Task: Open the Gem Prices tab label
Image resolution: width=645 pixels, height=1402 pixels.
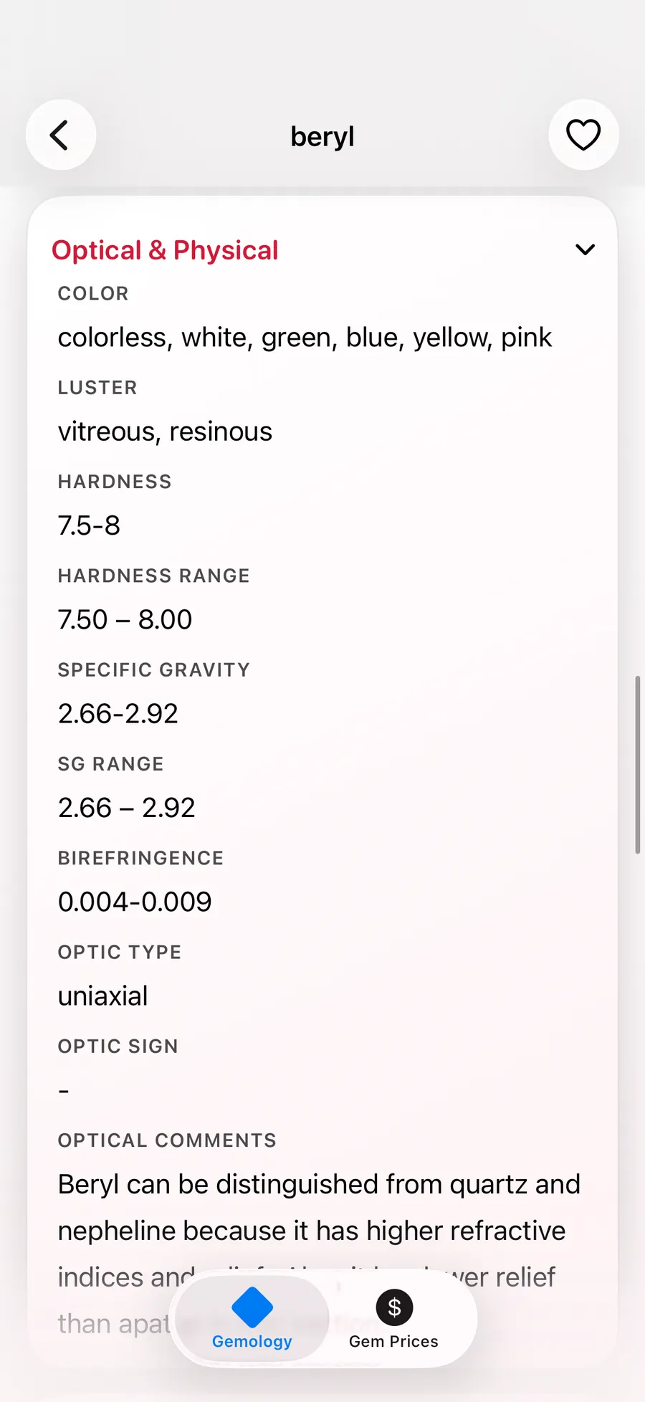Action: tap(393, 1341)
